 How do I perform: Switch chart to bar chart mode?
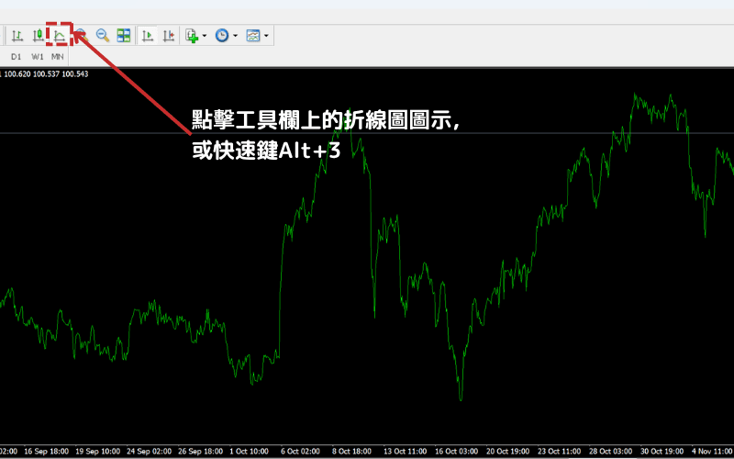pyautogui.click(x=17, y=36)
